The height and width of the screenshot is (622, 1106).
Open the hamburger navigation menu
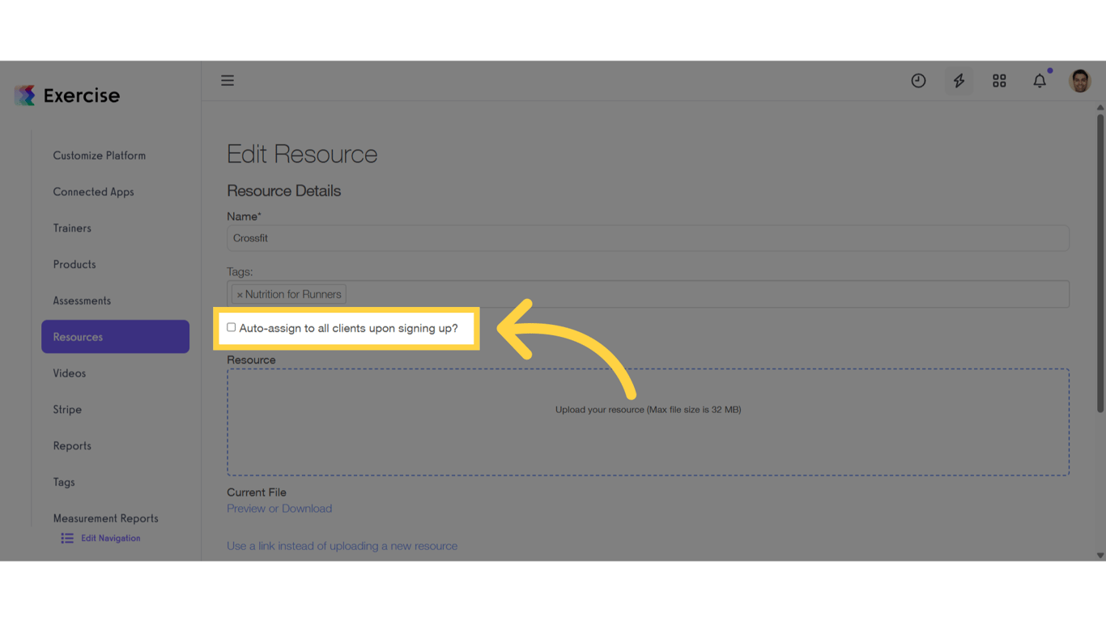(228, 80)
